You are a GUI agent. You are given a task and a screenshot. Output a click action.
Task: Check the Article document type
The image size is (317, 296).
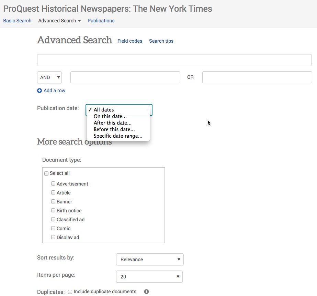tap(53, 192)
